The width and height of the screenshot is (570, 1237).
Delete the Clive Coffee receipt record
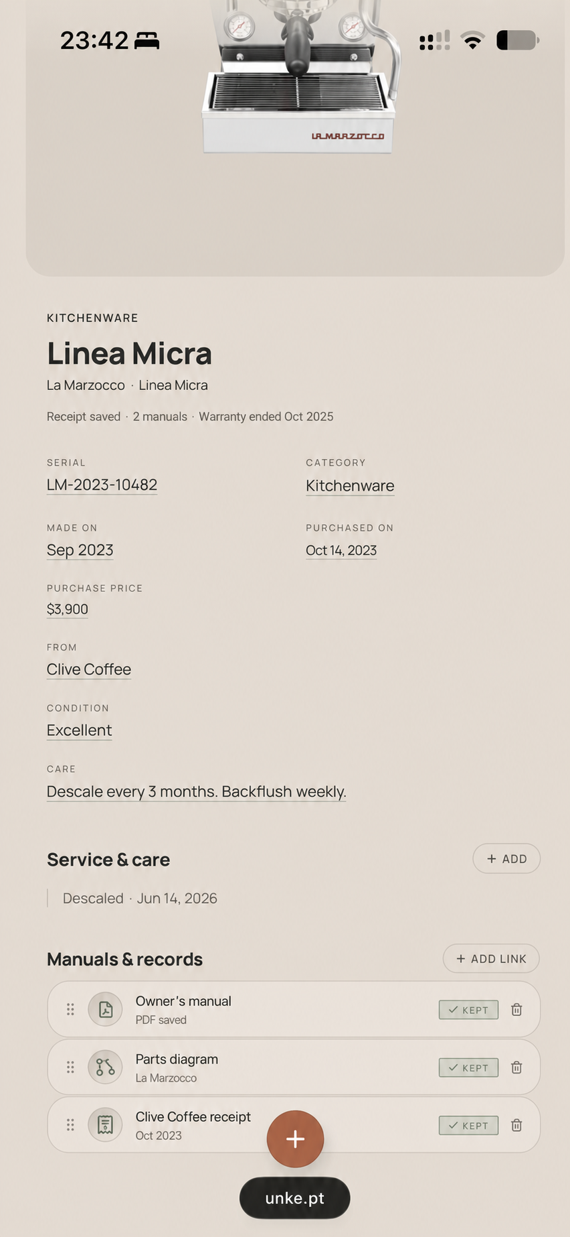coord(516,1125)
